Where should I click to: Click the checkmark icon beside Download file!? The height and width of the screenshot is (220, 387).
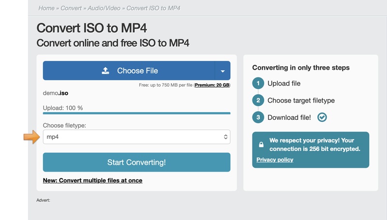[322, 117]
